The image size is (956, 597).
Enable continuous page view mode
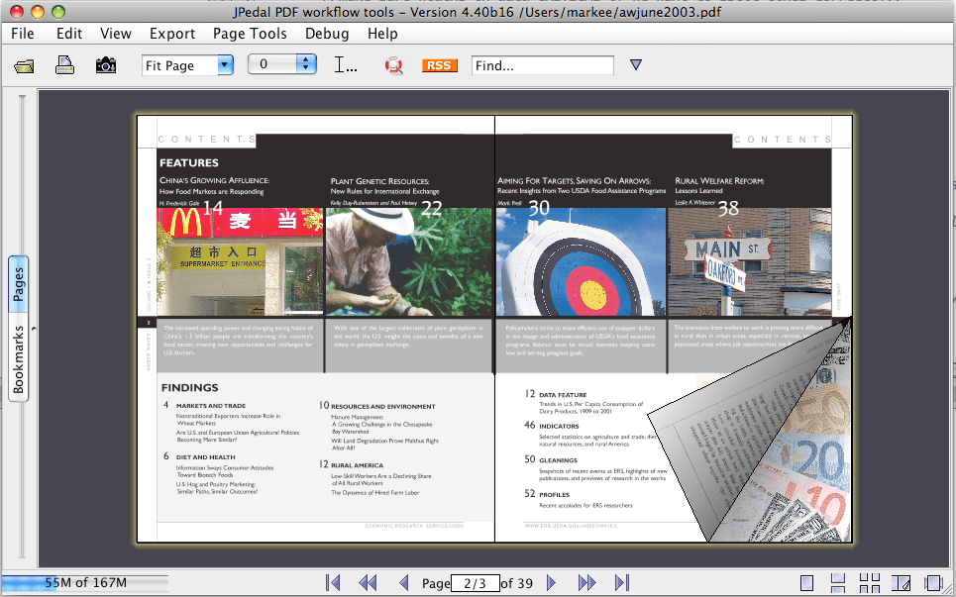point(838,583)
